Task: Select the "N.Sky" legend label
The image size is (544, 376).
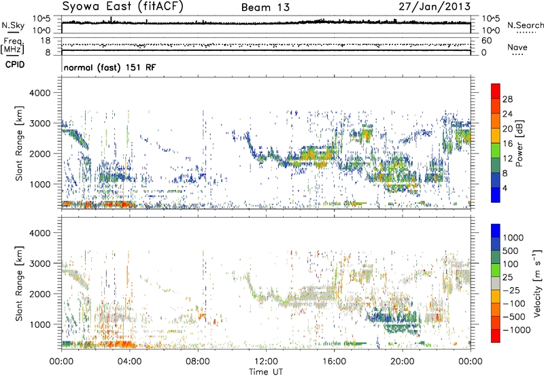Action: pyautogui.click(x=13, y=25)
